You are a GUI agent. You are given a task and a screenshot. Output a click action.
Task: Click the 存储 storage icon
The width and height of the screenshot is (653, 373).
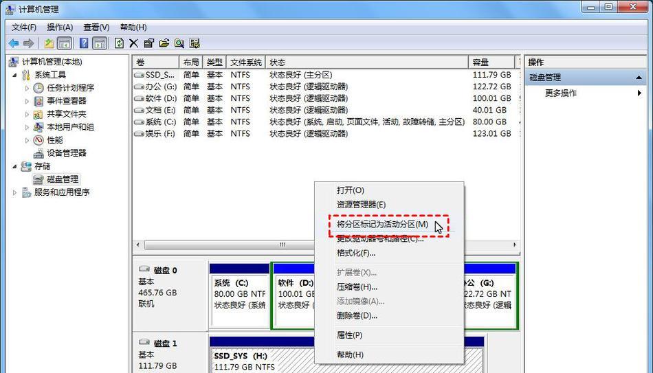[26, 166]
